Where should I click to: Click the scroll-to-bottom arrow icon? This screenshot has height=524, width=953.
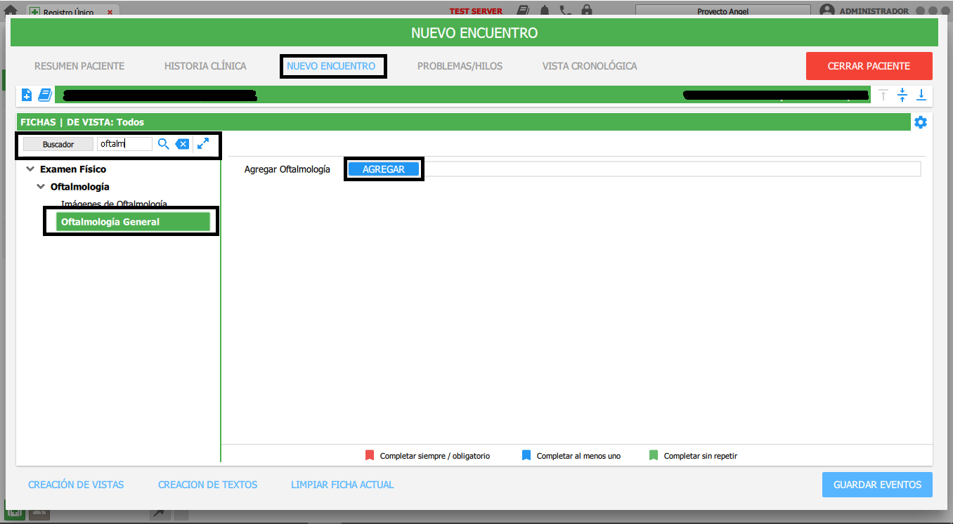click(x=921, y=95)
